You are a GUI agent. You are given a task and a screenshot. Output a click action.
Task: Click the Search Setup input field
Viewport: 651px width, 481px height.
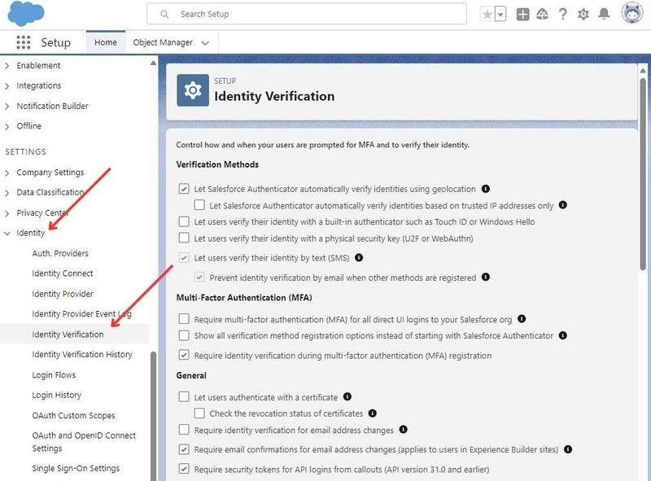click(307, 14)
